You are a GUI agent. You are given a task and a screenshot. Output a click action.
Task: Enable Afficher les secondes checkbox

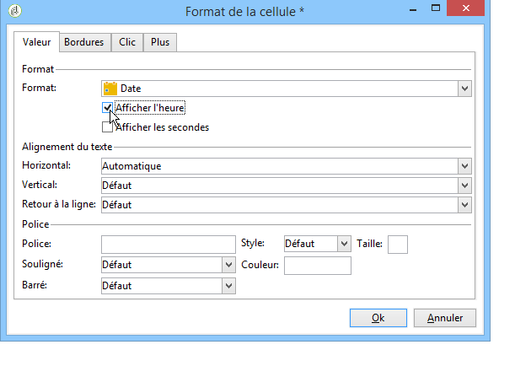[107, 127]
